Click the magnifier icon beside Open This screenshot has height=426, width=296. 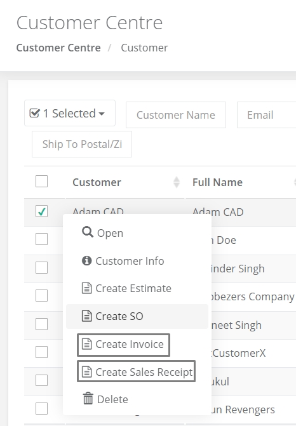tap(88, 232)
